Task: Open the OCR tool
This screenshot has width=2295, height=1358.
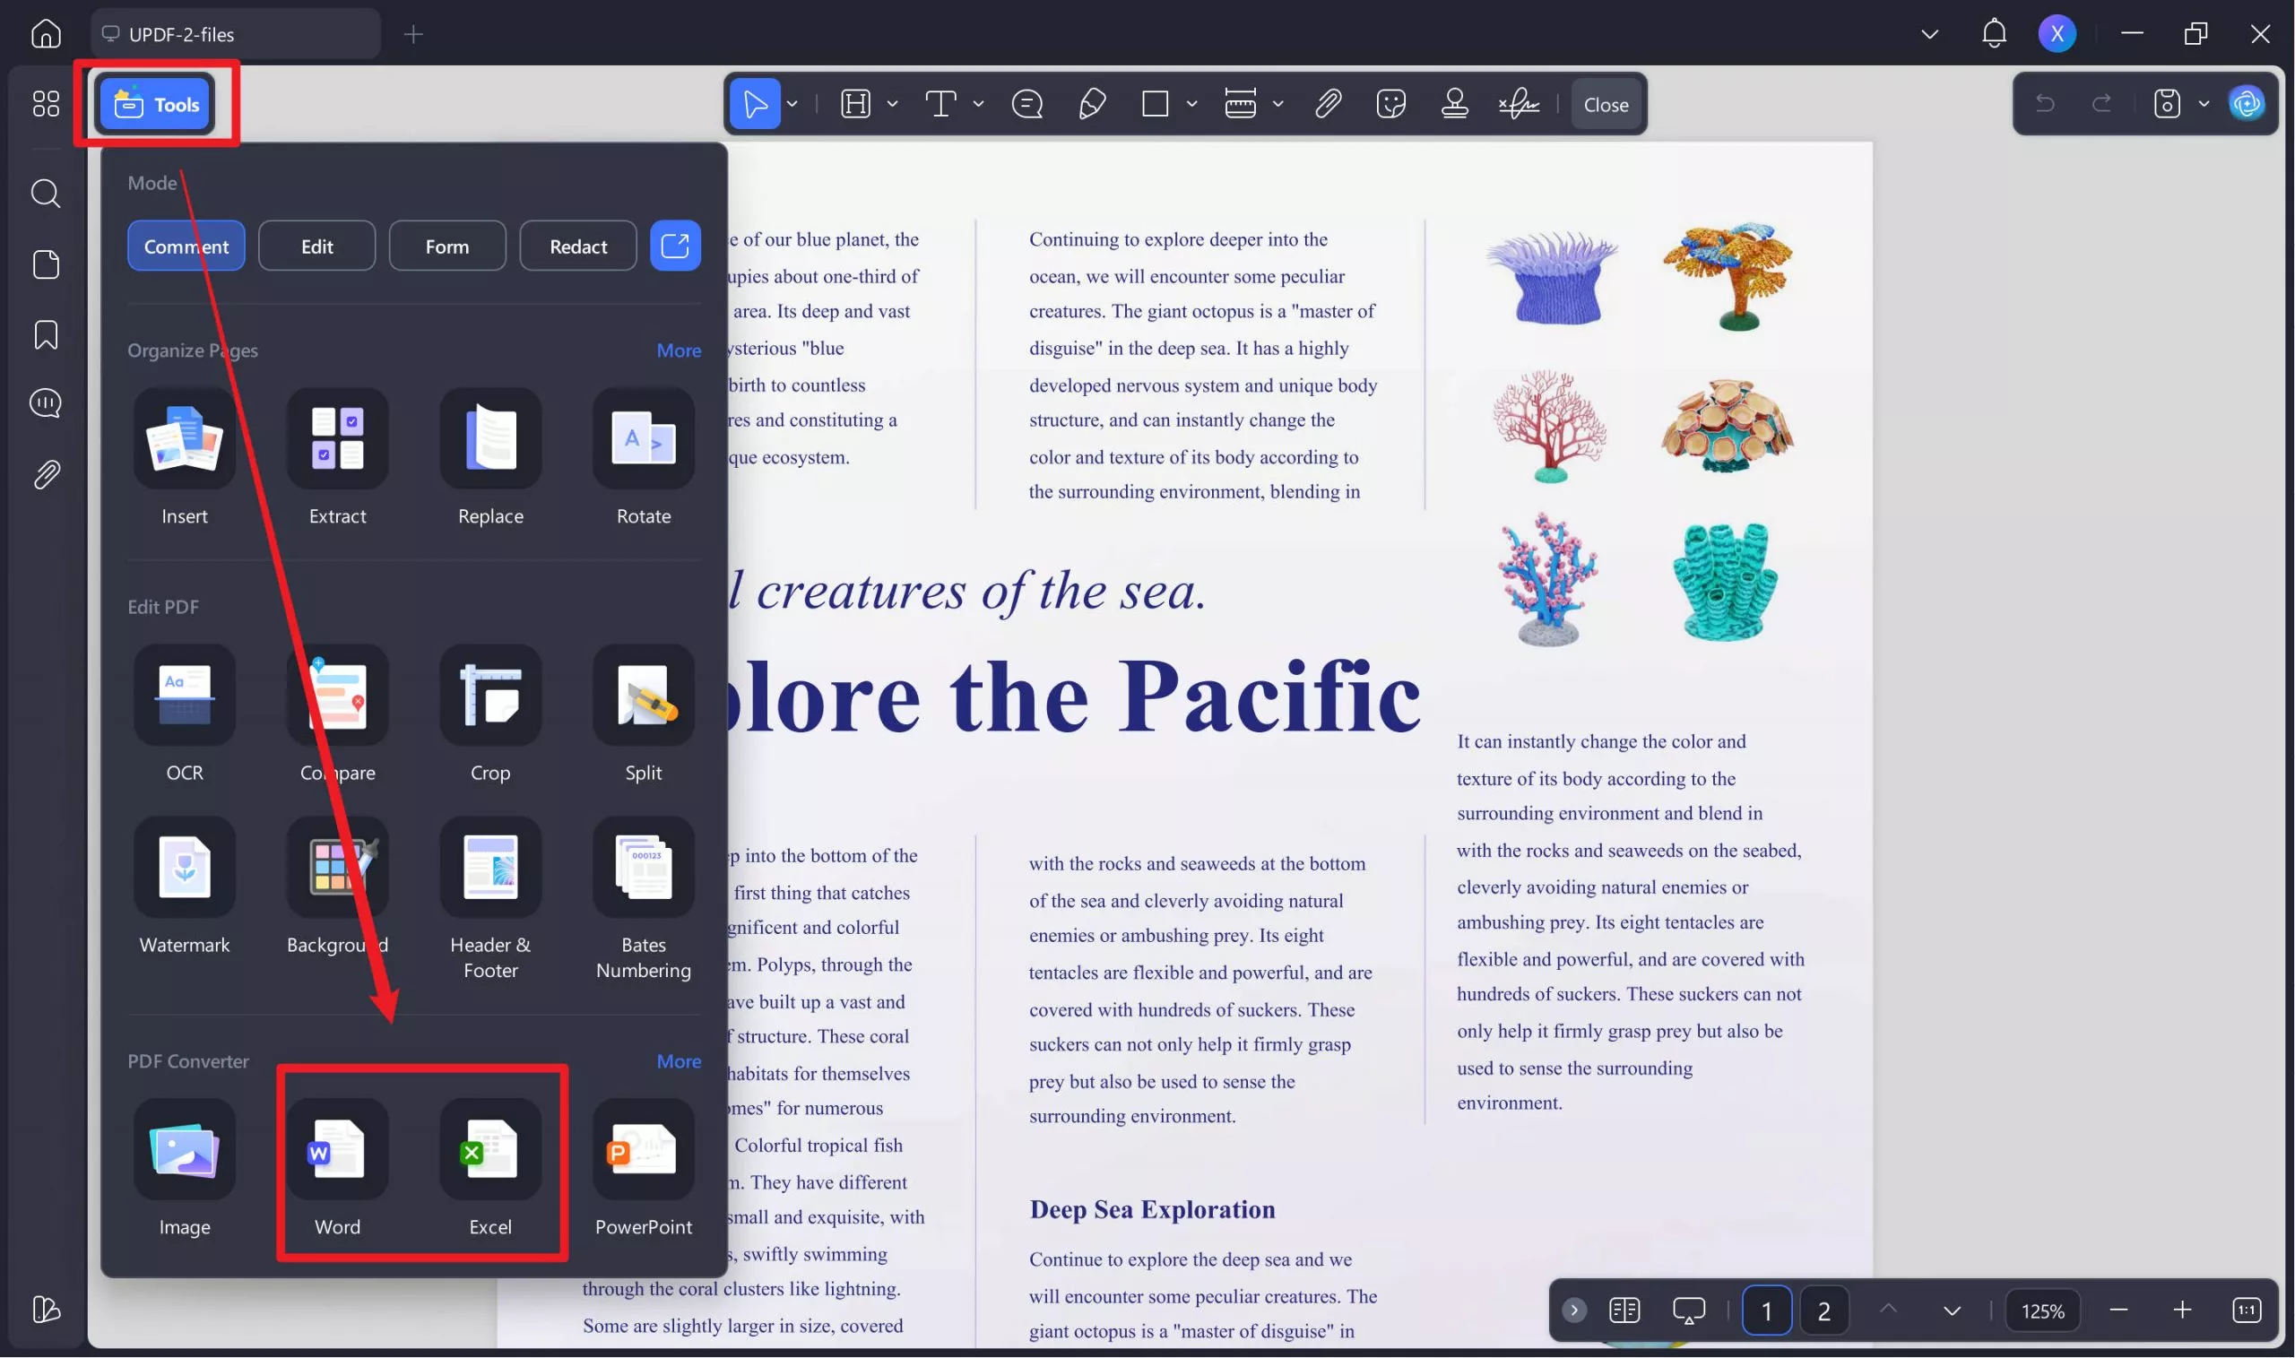Action: point(184,696)
